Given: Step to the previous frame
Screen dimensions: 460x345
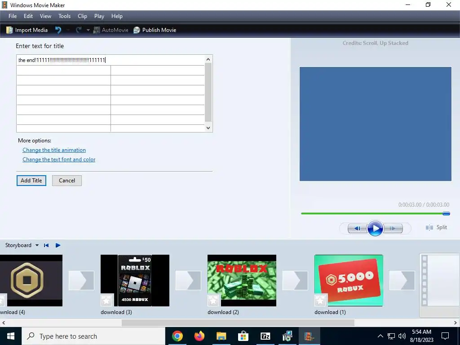Looking at the screenshot, I should pos(357,228).
